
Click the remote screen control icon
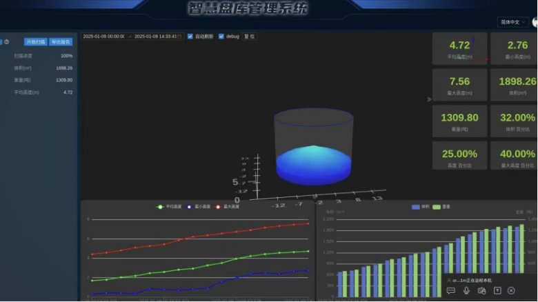(481, 291)
